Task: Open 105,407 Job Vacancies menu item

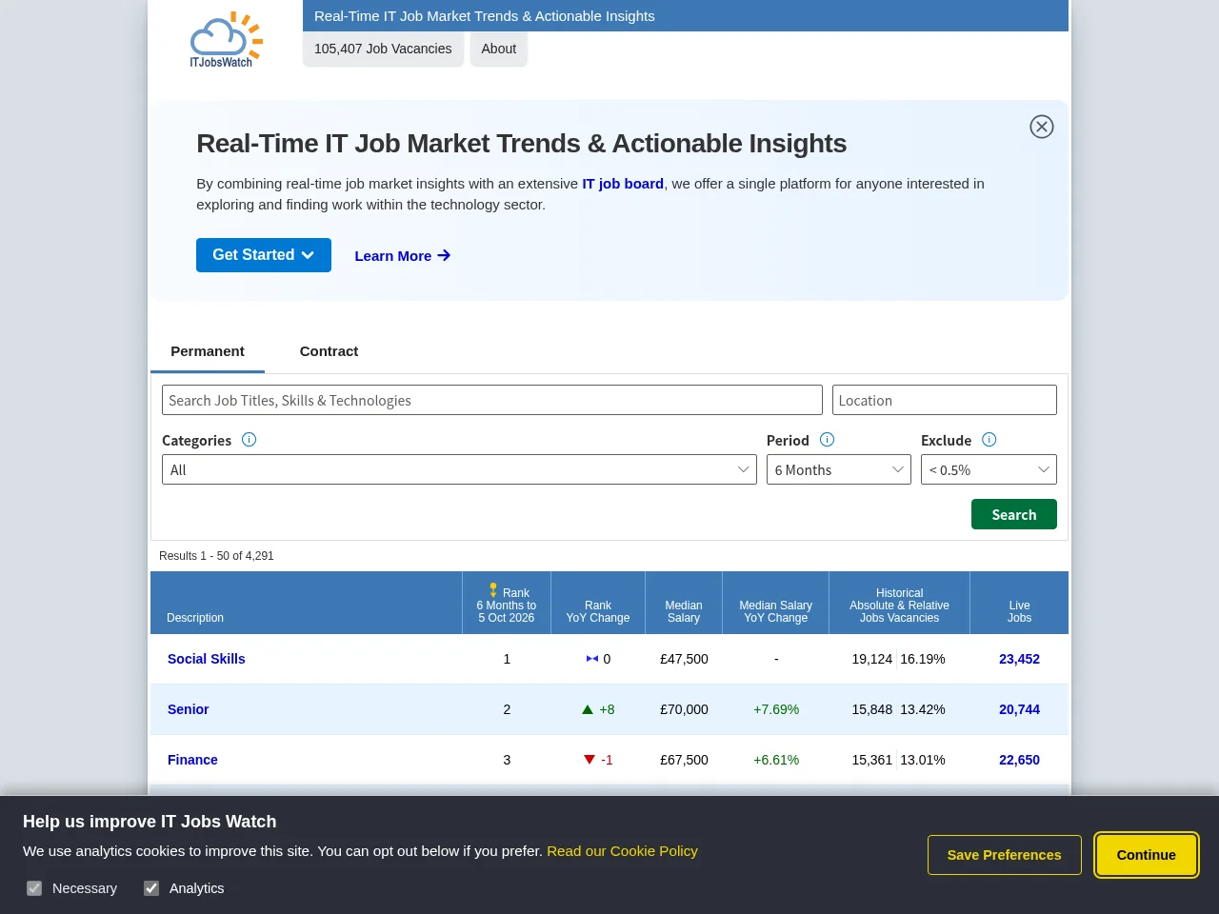Action: click(x=383, y=49)
